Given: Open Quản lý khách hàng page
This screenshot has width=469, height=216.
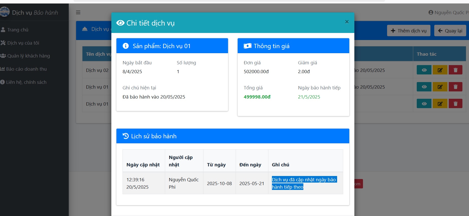Looking at the screenshot, I should point(28,56).
